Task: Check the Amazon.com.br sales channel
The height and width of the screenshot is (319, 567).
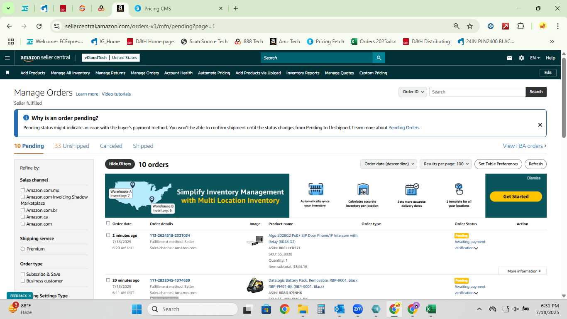Action: (x=23, y=210)
